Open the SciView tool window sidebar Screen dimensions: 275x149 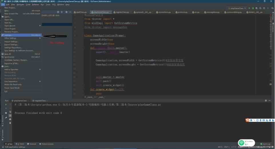[273, 16]
